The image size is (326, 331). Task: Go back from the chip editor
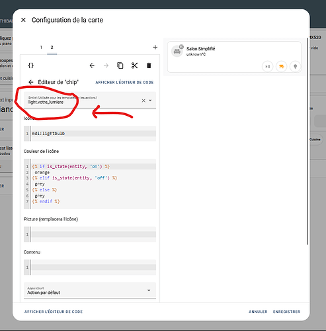[31, 82]
